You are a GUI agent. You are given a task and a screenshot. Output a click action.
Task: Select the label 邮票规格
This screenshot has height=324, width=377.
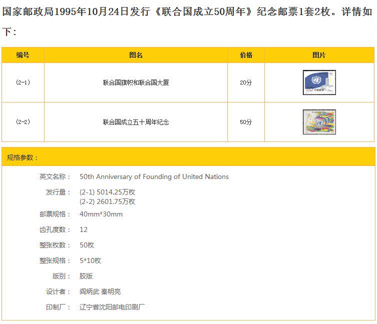(x=55, y=214)
